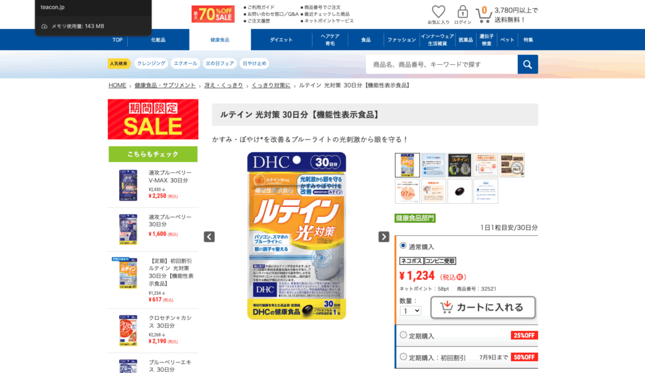Screen dimensions: 645x373
Task: Click the teacon.jp tab preview card
Action: click(93, 17)
